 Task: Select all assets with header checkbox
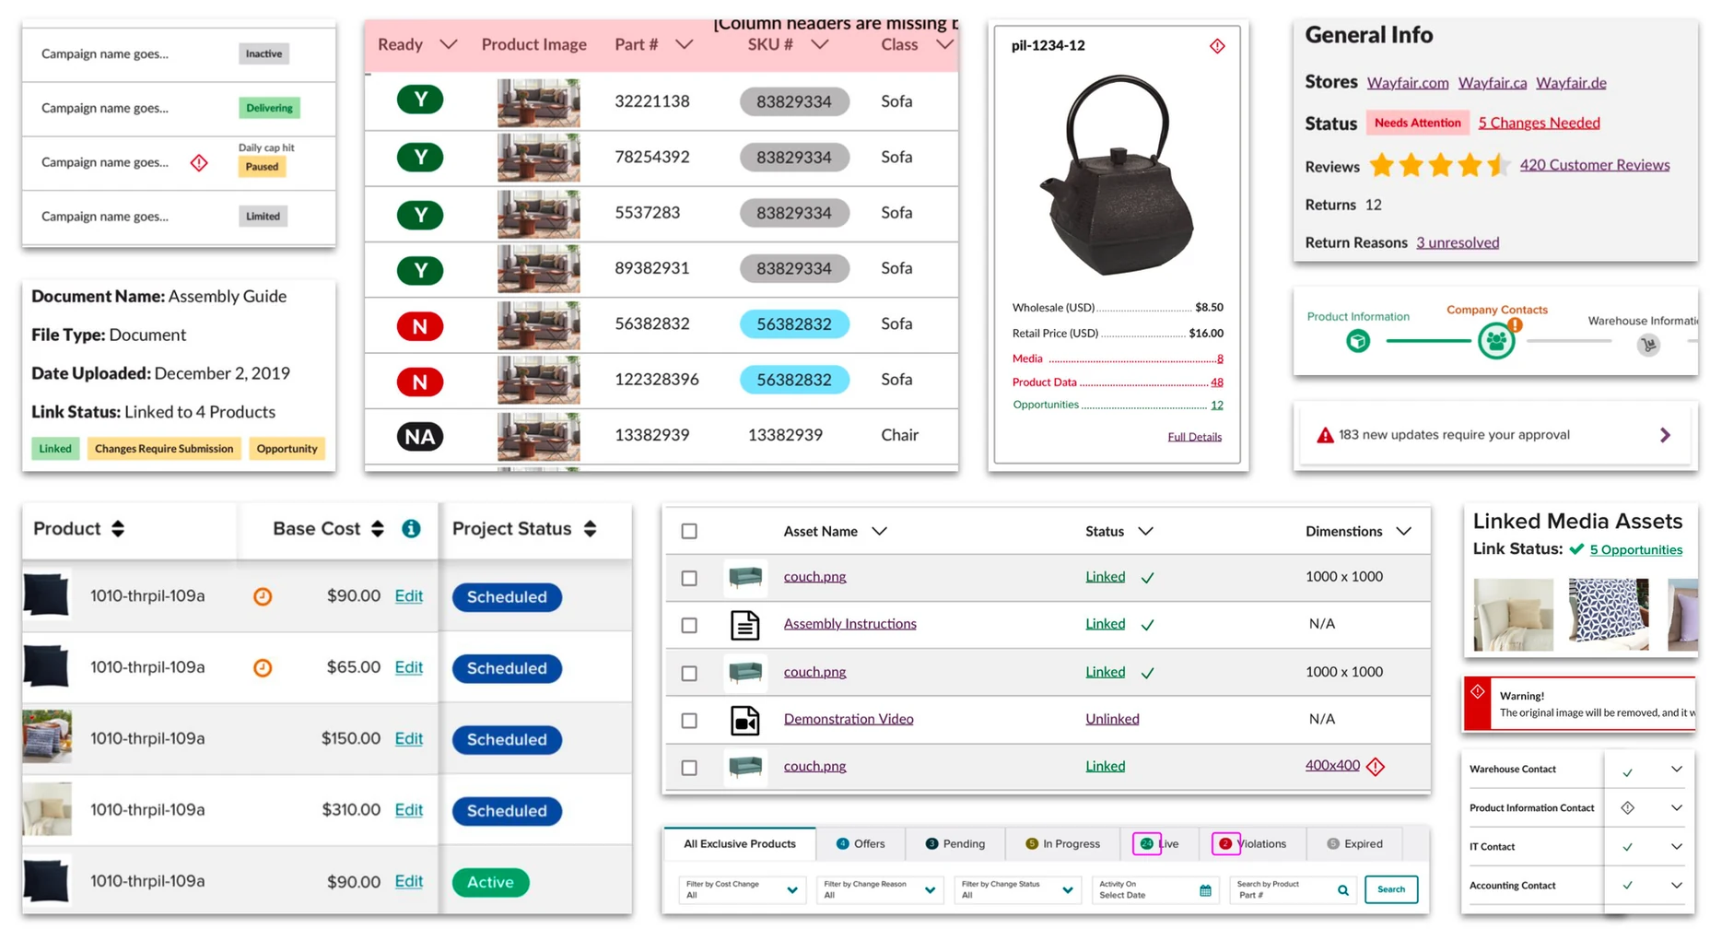689,531
